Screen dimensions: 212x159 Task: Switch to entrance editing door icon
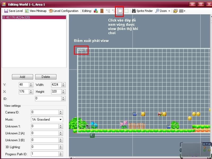[x=102, y=11]
